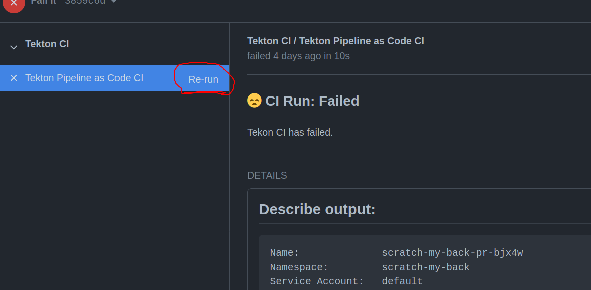
Task: Click the DETAILS section label
Action: tap(267, 175)
